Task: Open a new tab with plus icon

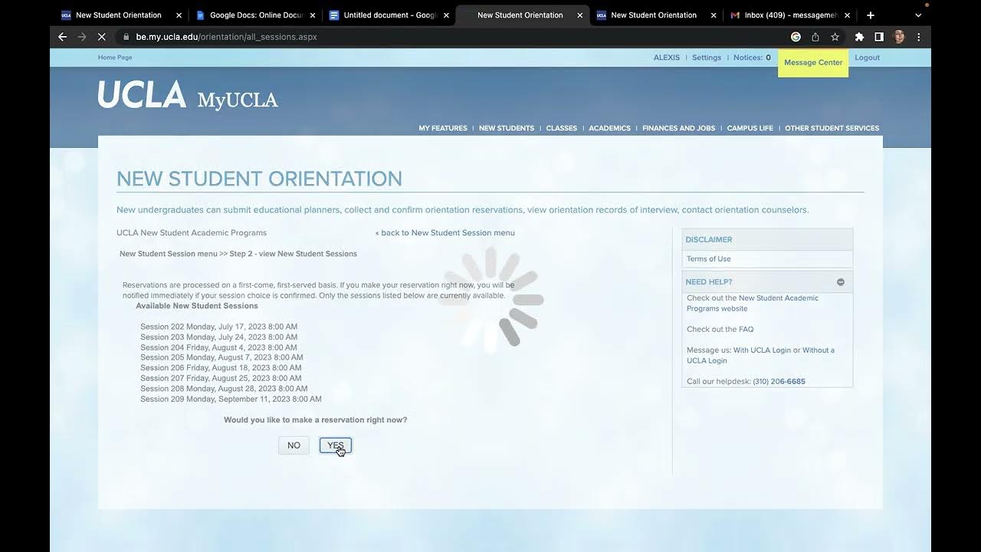Action: pyautogui.click(x=871, y=15)
